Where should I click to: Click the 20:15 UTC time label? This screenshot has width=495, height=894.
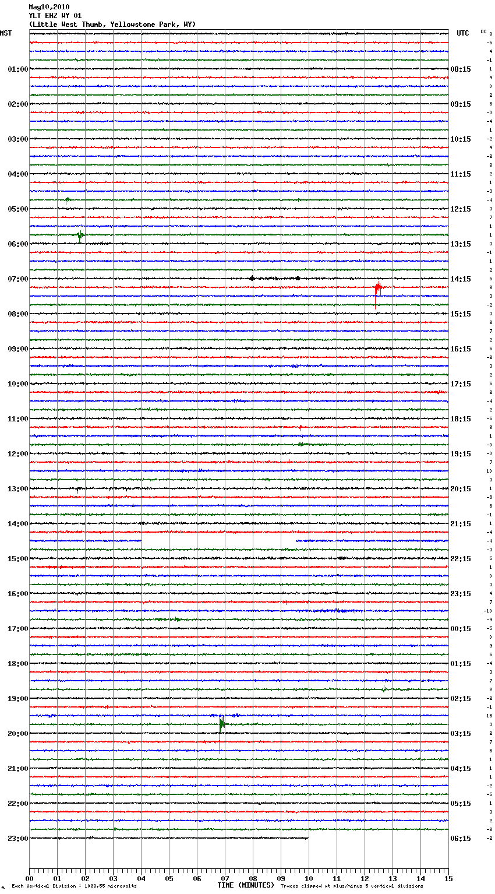pos(461,489)
